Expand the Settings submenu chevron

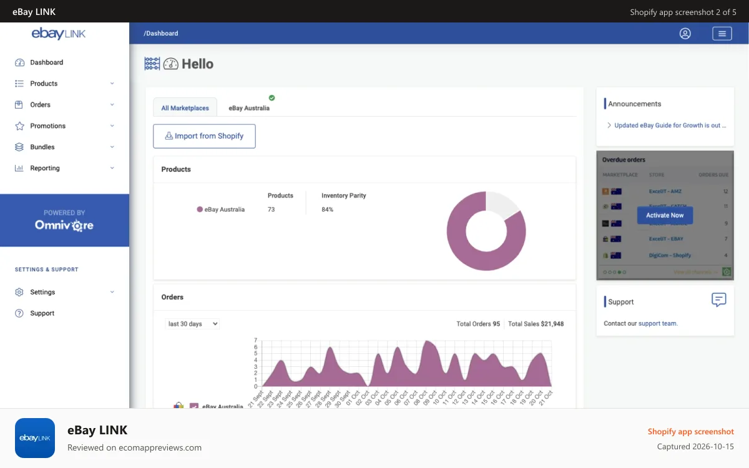click(x=112, y=292)
